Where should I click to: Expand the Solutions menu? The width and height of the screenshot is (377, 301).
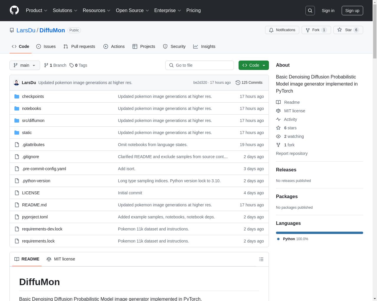tap(65, 11)
